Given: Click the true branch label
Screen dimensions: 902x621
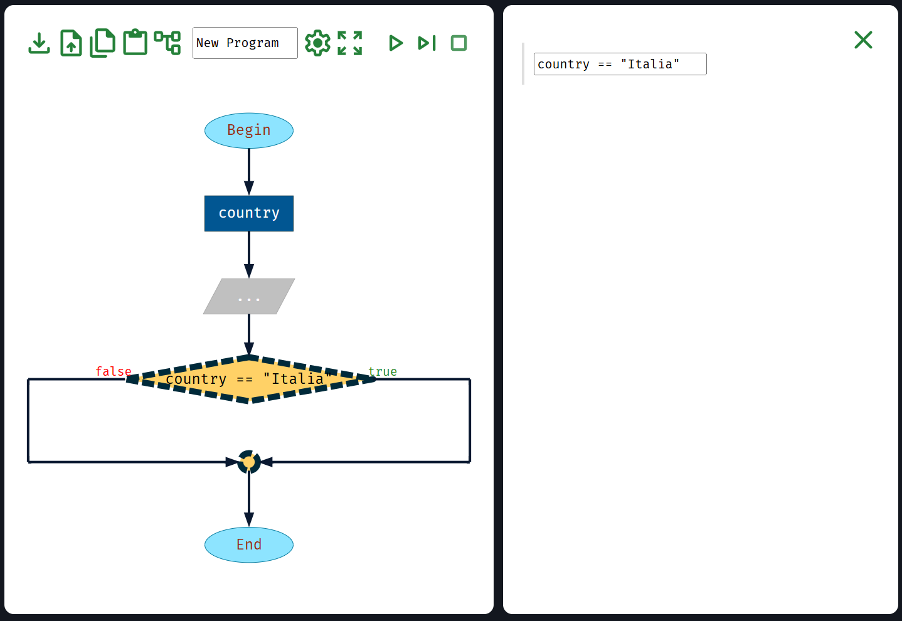Looking at the screenshot, I should click(383, 371).
